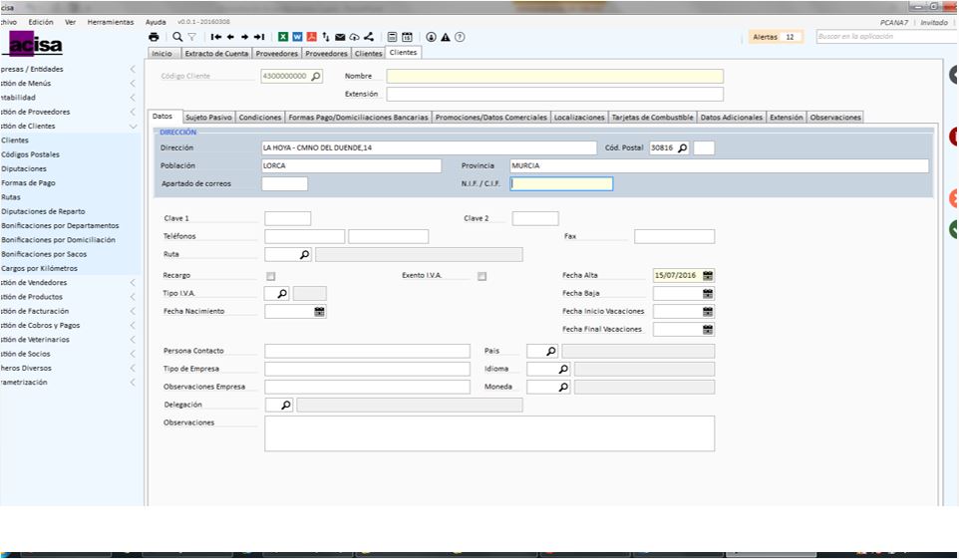Open the Alertas 12 notifications button
The height and width of the screenshot is (559, 959).
point(775,37)
